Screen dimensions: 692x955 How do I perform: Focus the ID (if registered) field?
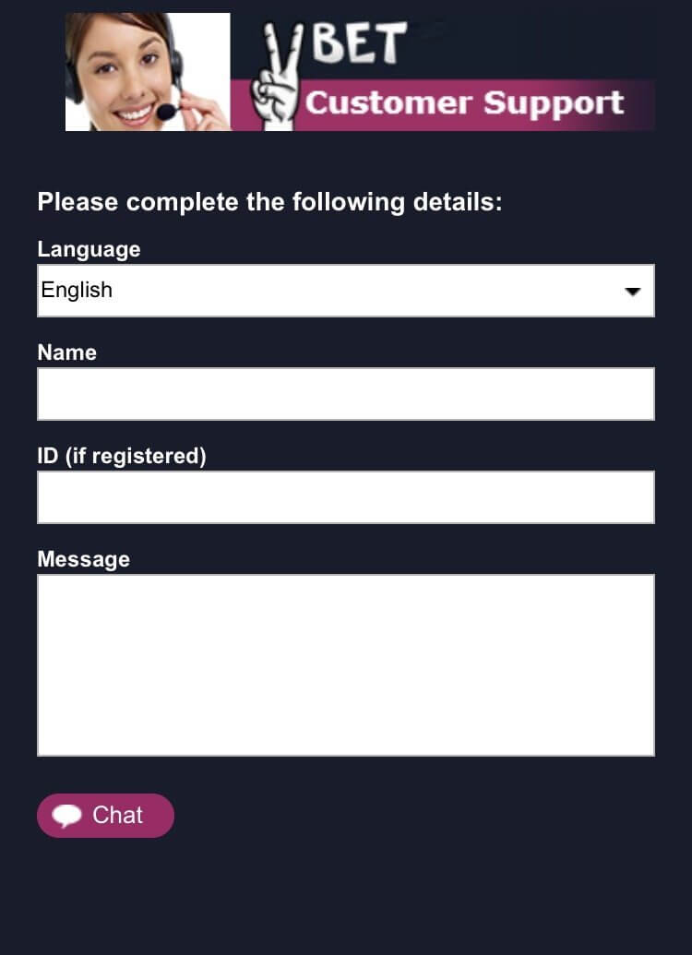(346, 497)
